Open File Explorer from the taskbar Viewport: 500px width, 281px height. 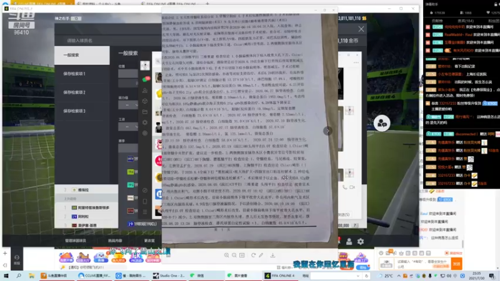tap(31, 276)
